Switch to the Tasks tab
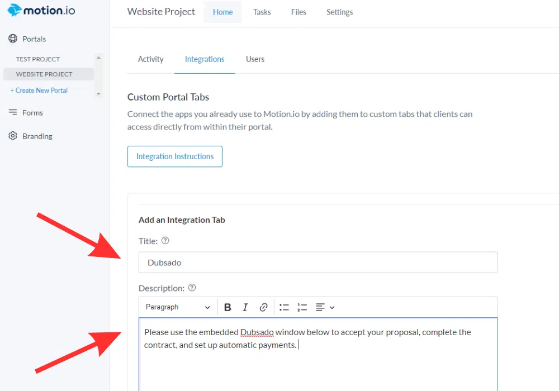 262,12
